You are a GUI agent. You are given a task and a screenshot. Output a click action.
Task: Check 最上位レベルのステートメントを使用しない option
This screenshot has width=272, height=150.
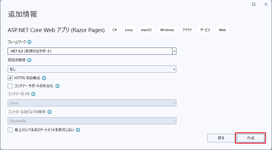(x=10, y=130)
